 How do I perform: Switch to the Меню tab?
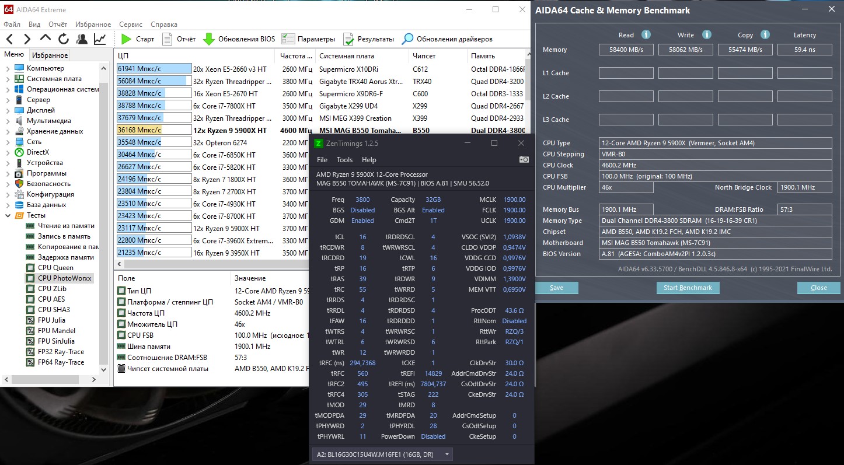(x=14, y=55)
